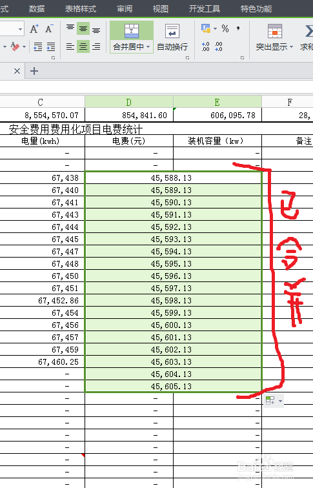Image resolution: width=313 pixels, height=488 pixels.
Task: Open currency format dropdown arrow
Action: [216, 28]
